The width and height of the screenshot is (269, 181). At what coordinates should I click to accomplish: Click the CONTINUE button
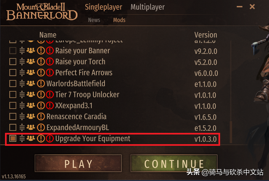click(174, 163)
